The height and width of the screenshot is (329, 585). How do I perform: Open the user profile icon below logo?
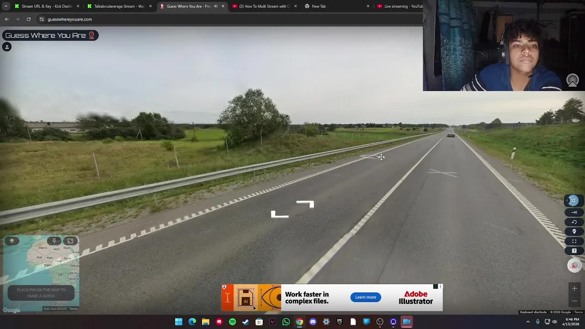click(x=7, y=47)
